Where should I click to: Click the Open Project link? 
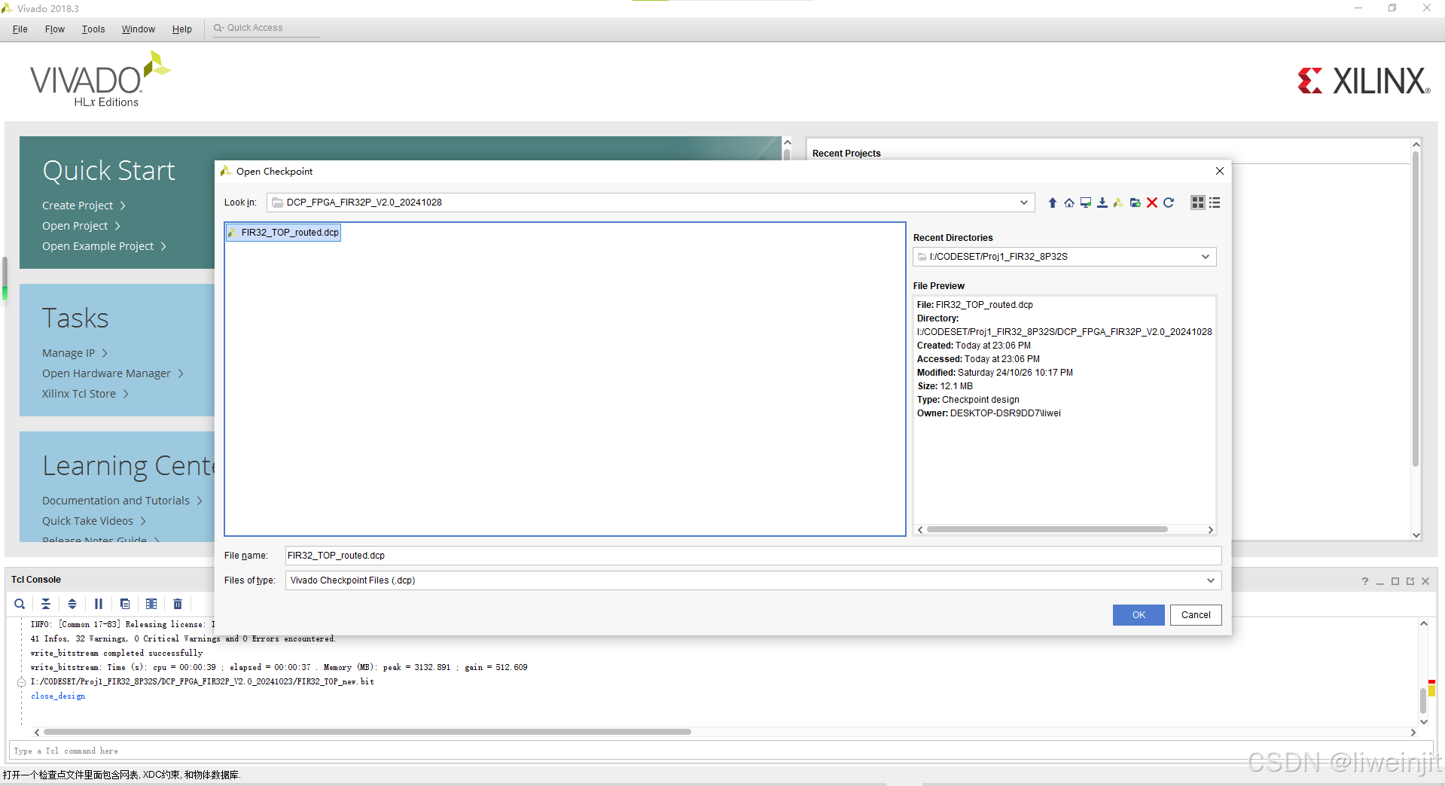pos(81,226)
